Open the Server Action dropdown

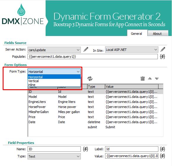pyautogui.click(x=54, y=50)
